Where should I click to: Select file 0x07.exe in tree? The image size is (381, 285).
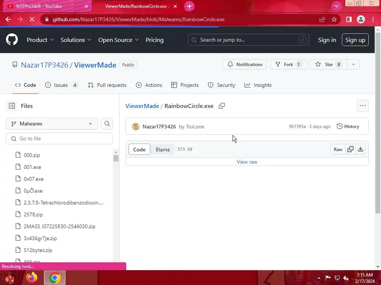pos(33,179)
